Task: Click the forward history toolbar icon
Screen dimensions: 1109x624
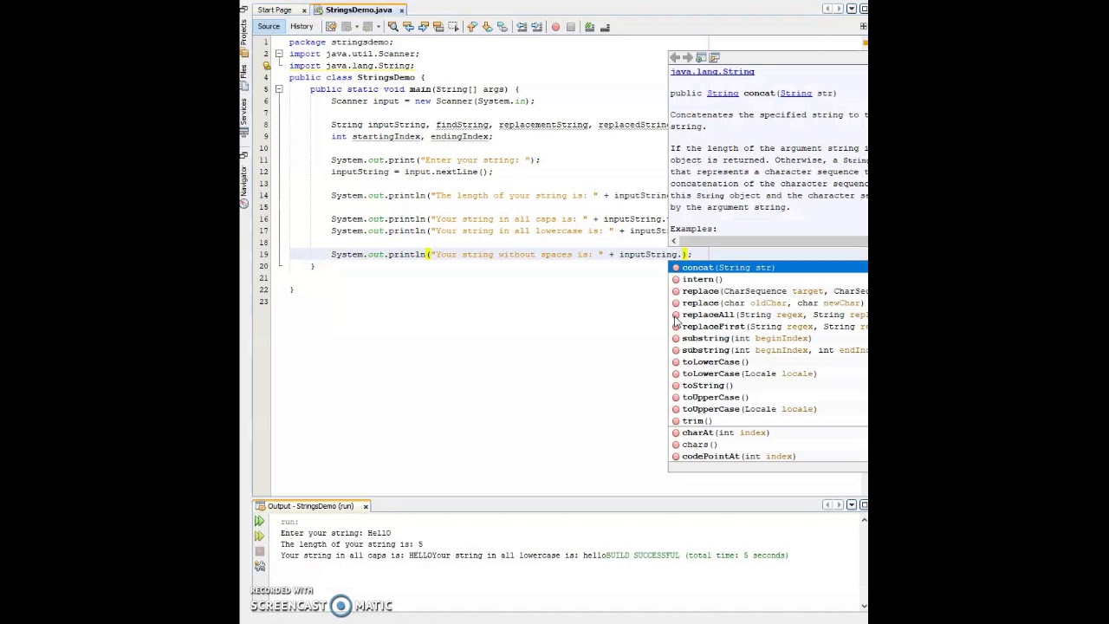Action: click(x=367, y=27)
